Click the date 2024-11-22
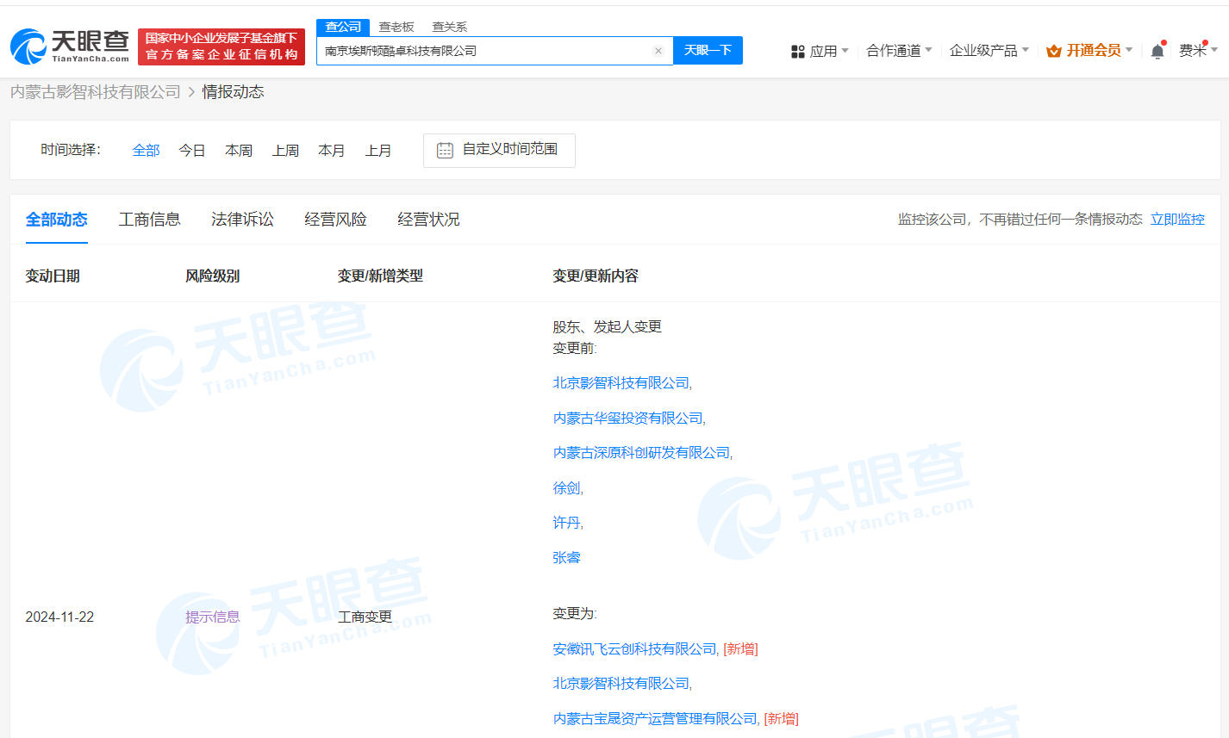1229x738 pixels. coord(59,617)
